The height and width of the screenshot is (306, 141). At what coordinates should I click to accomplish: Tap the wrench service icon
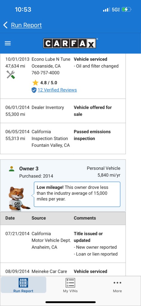pyautogui.click(x=11, y=74)
